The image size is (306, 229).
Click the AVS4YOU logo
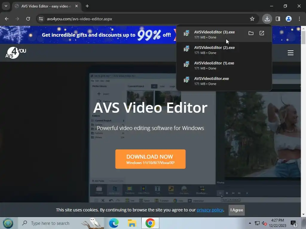(x=16, y=53)
